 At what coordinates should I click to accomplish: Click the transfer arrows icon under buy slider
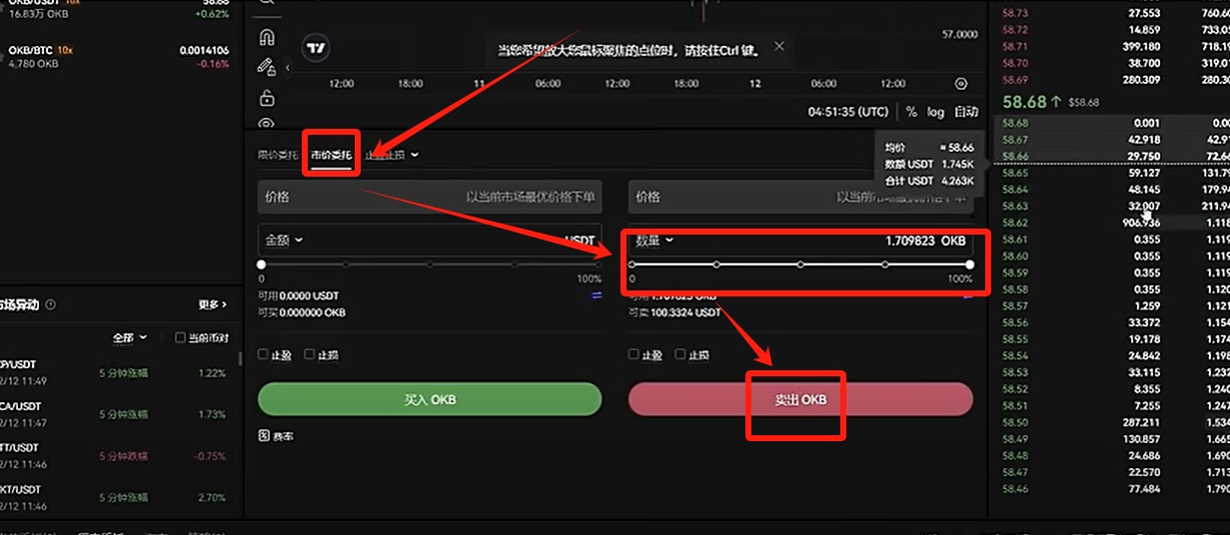[597, 295]
